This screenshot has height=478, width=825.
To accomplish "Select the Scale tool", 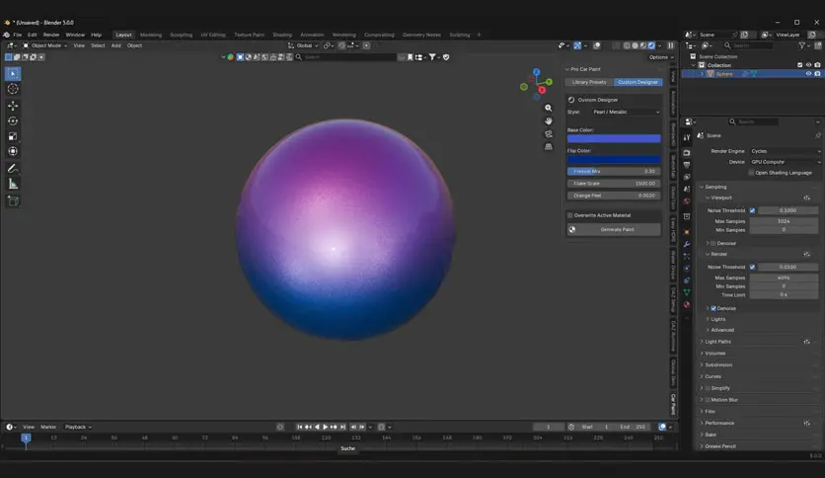I will click(13, 136).
